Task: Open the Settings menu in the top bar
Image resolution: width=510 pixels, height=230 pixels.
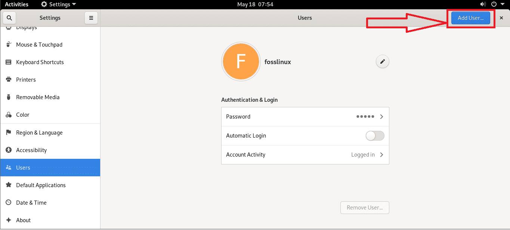Action: 58,4
